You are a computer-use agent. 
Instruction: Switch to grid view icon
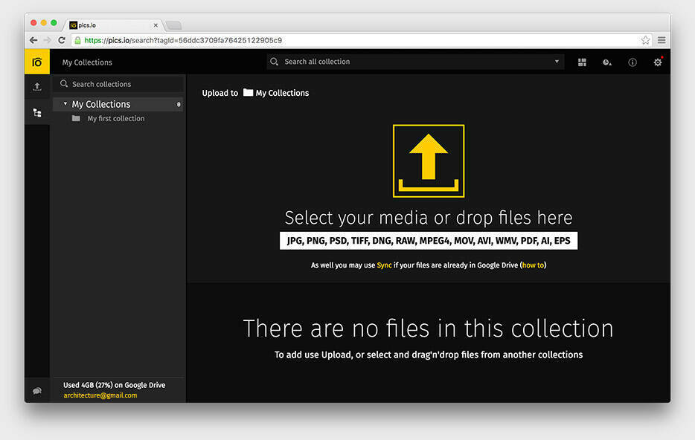[582, 62]
